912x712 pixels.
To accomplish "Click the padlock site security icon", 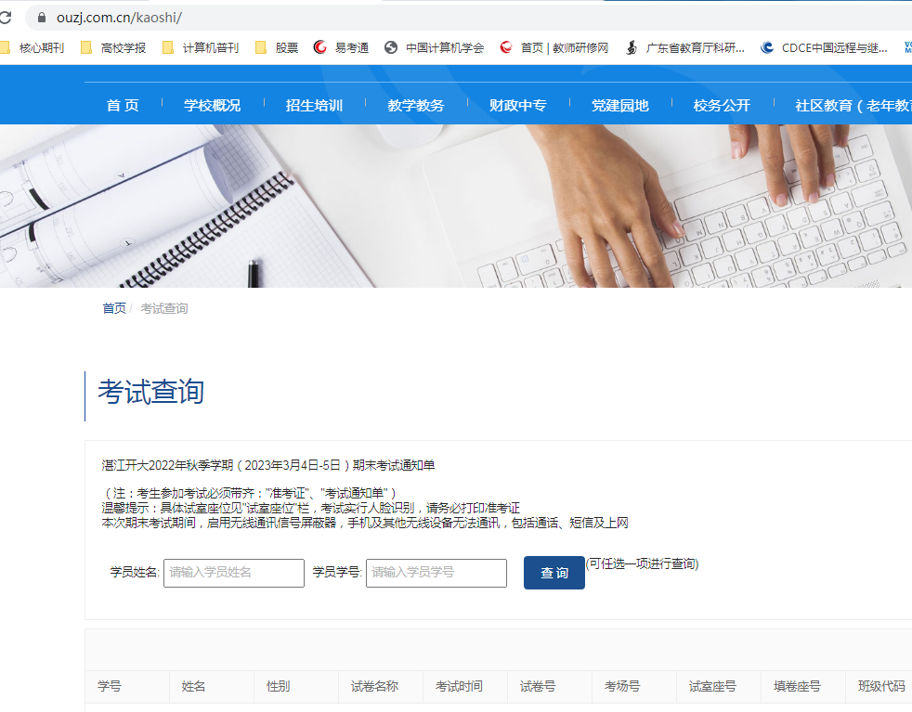I will (x=40, y=18).
